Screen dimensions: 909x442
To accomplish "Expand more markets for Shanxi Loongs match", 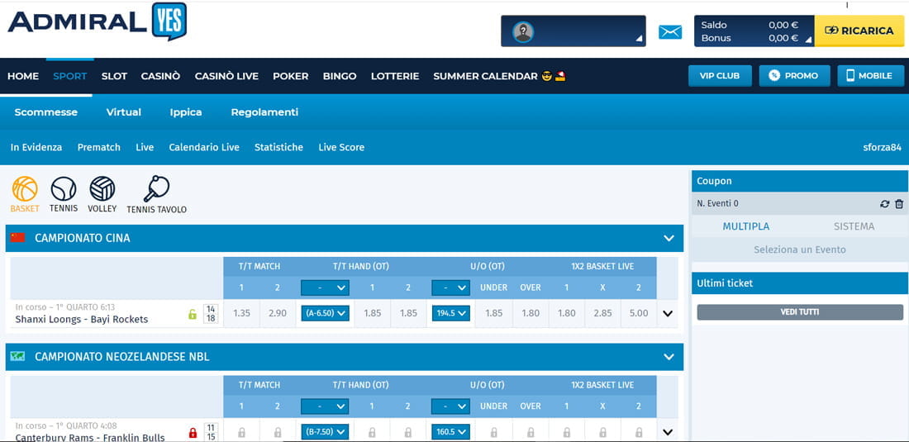I will pyautogui.click(x=668, y=314).
